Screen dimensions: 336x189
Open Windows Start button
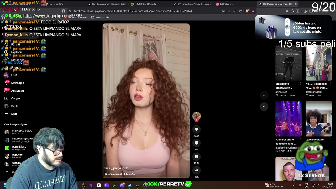pos(4,185)
